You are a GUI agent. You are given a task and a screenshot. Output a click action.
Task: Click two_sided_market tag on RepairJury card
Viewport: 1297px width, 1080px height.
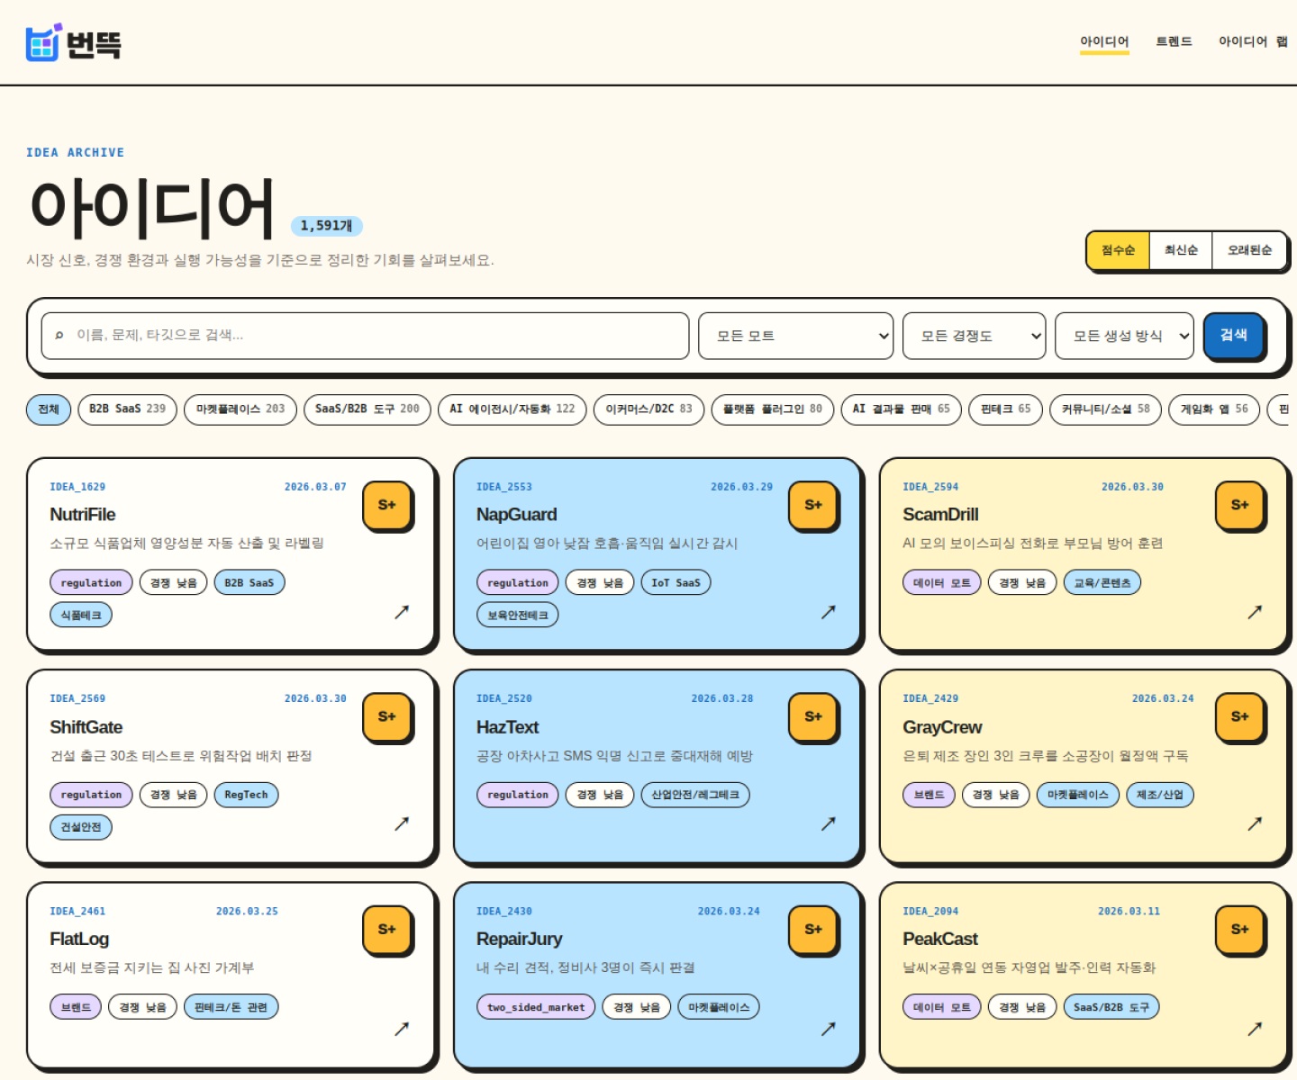coord(536,1007)
